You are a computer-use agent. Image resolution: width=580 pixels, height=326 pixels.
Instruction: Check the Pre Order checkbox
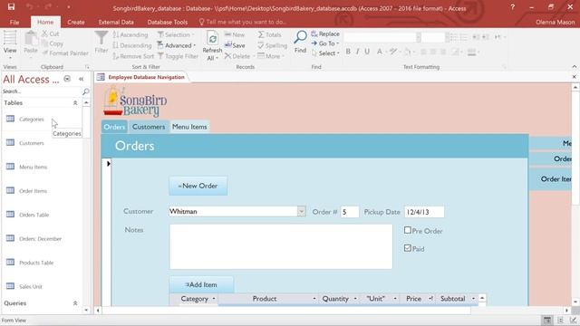[408, 230]
